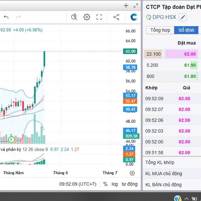Click the +4.00 (+6.90%) price change text

tap(28, 30)
